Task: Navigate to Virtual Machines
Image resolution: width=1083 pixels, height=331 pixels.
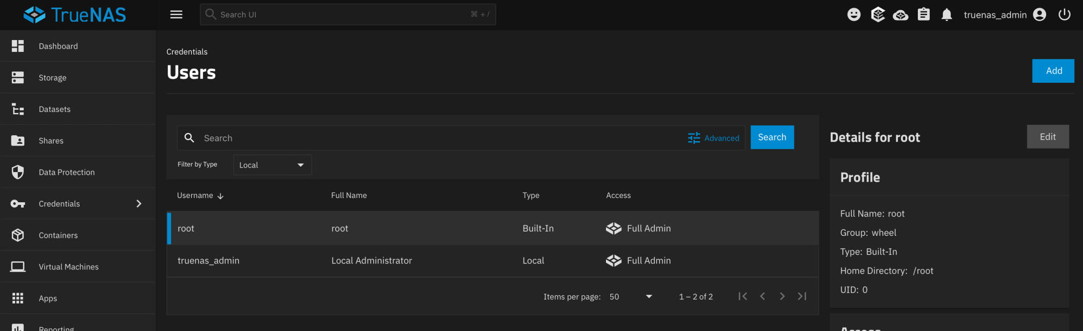Action: pyautogui.click(x=68, y=267)
